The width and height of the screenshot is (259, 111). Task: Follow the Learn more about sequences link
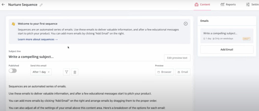38,39
